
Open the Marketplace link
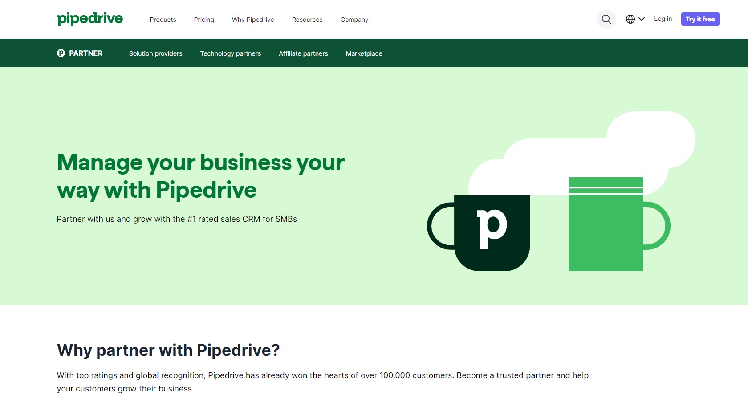(x=364, y=53)
